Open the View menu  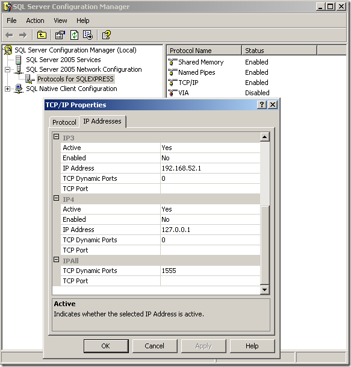coord(60,20)
